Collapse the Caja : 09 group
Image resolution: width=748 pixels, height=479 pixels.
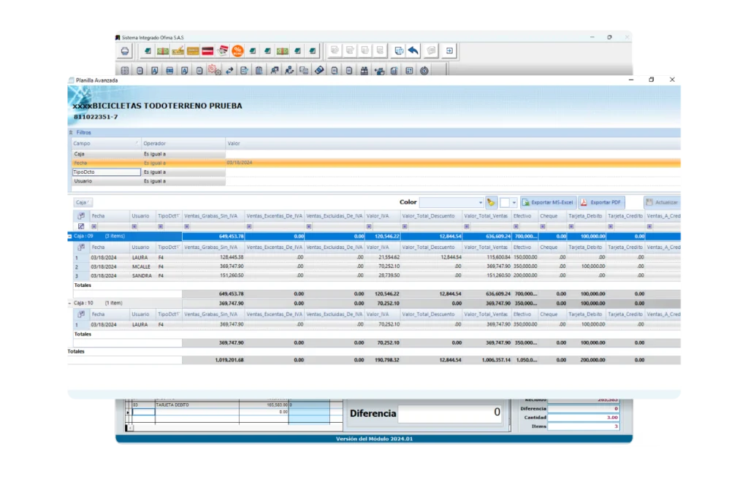pos(70,237)
